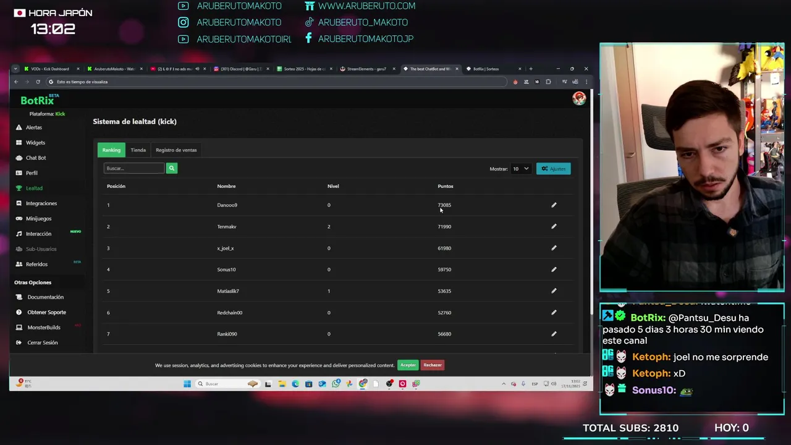The width and height of the screenshot is (791, 445).
Task: Open the user avatar menu
Action: 578,99
